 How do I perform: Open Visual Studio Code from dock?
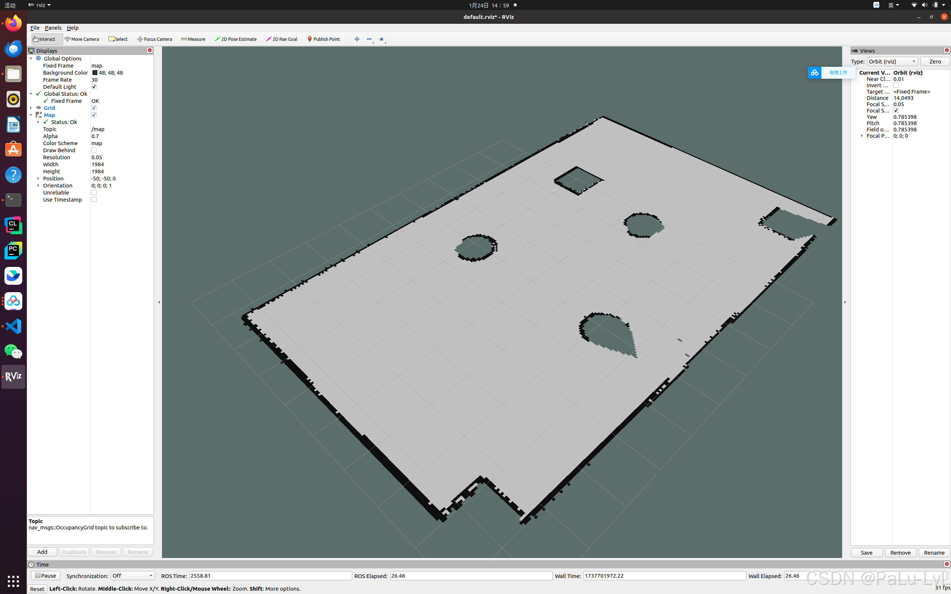pyautogui.click(x=13, y=326)
